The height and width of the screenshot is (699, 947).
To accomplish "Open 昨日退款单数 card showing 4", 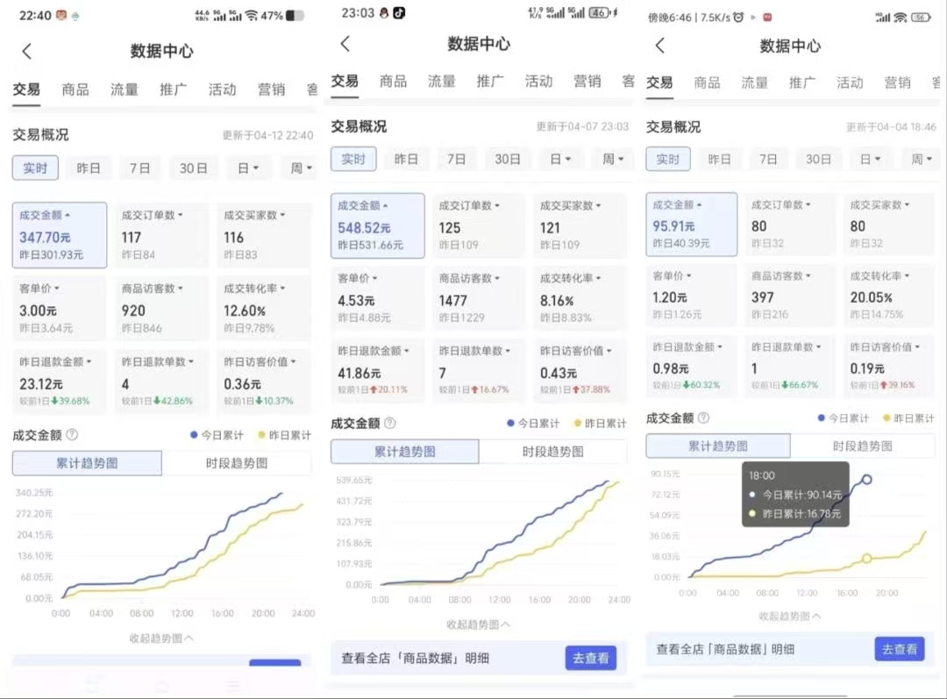I will 161,381.
